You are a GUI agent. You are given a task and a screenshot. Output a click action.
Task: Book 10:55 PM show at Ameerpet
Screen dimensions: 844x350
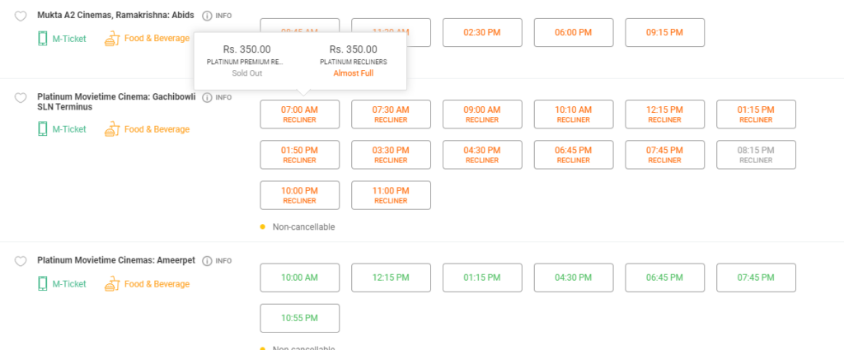(x=300, y=318)
